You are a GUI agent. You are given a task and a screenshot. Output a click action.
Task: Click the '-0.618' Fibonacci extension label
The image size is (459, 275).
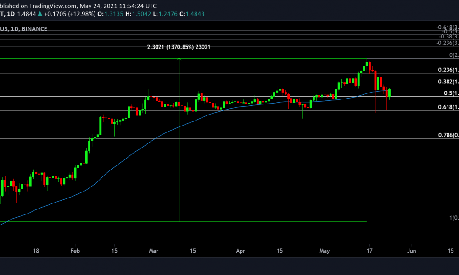[447, 27]
